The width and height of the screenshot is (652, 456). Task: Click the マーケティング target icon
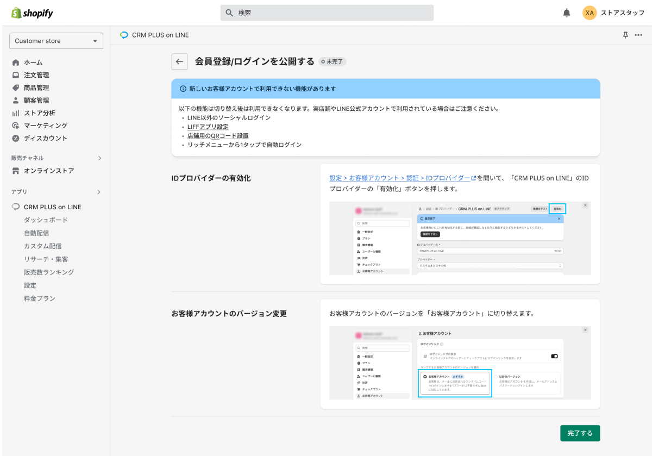coord(16,126)
